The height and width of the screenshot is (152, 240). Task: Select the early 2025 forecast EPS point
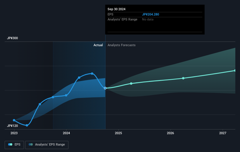click(x=131, y=83)
